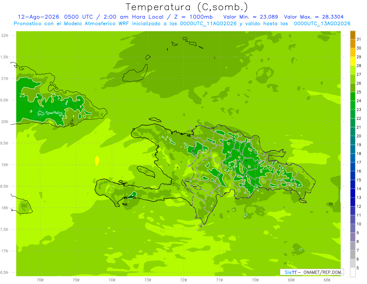Click the colorbar label 31
This screenshot has height=284, width=367.
(x=359, y=39)
